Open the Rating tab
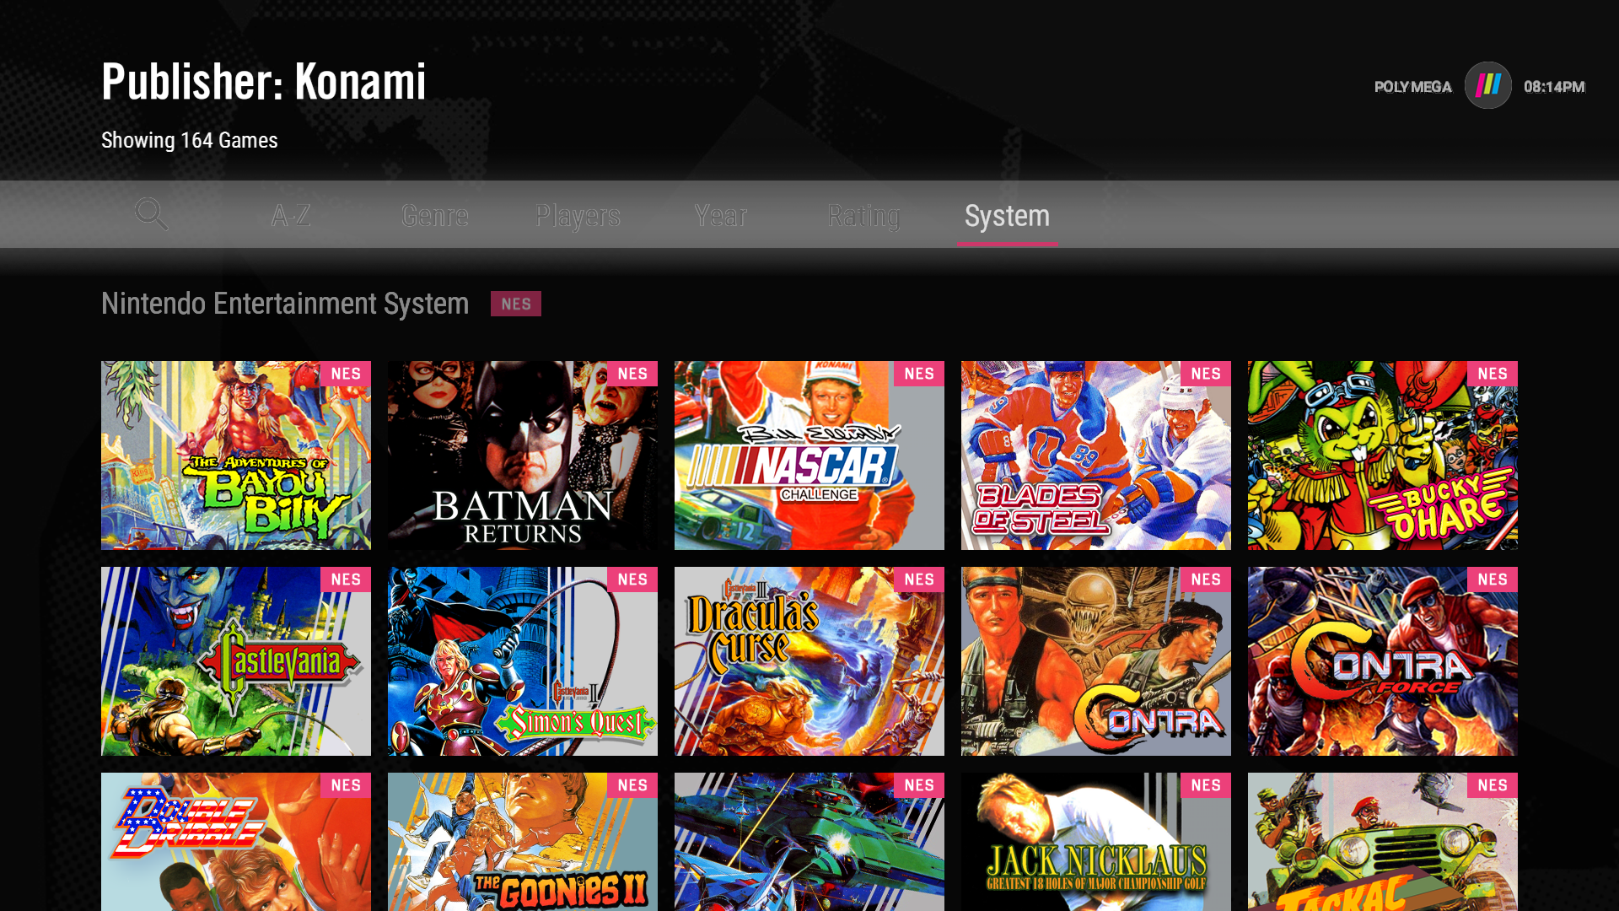1619x911 pixels. pos(864,216)
